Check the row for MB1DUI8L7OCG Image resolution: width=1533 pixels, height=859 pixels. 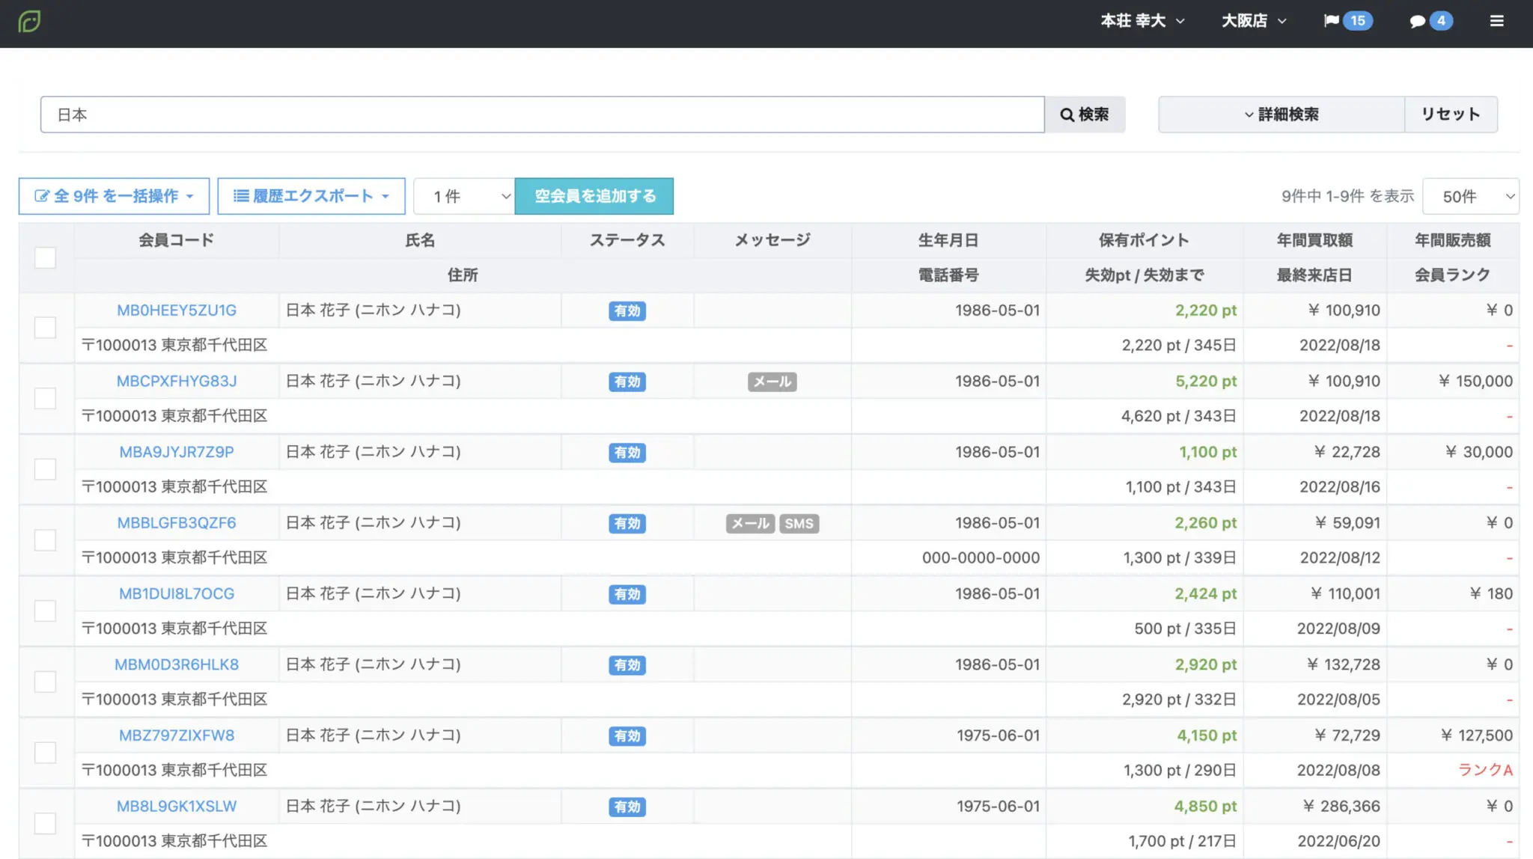(x=45, y=611)
